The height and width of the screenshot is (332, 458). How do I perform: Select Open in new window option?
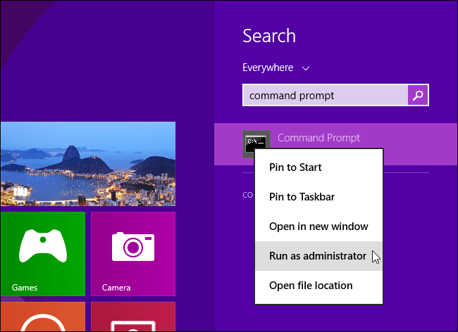318,226
